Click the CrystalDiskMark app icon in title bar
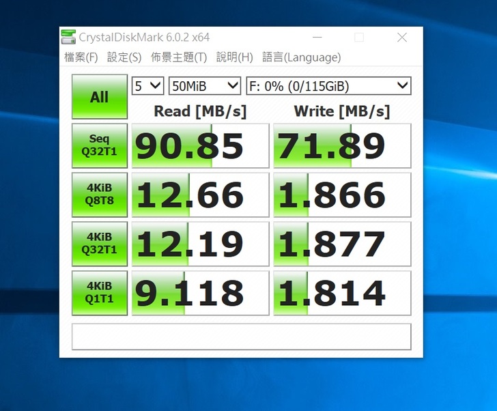Image resolution: width=497 pixels, height=411 pixels. pos(69,37)
